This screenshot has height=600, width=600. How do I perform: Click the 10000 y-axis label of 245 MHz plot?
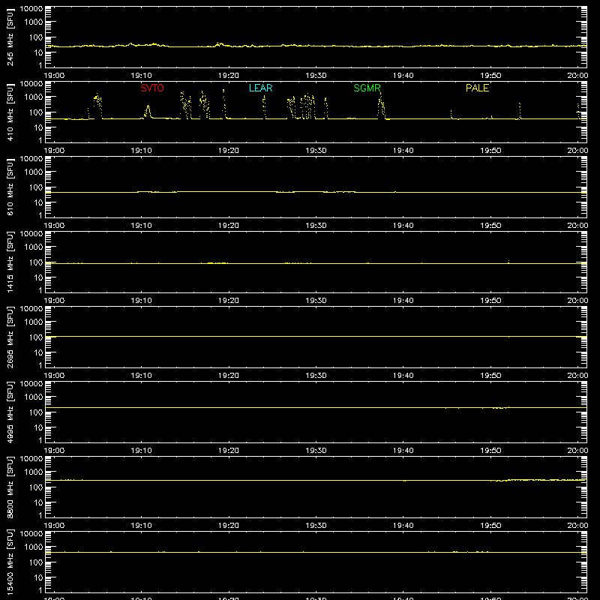pos(31,9)
